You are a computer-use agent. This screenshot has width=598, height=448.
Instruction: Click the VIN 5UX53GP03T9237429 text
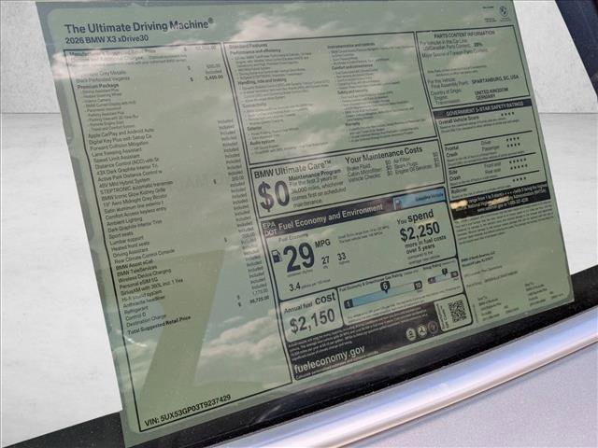188,411
